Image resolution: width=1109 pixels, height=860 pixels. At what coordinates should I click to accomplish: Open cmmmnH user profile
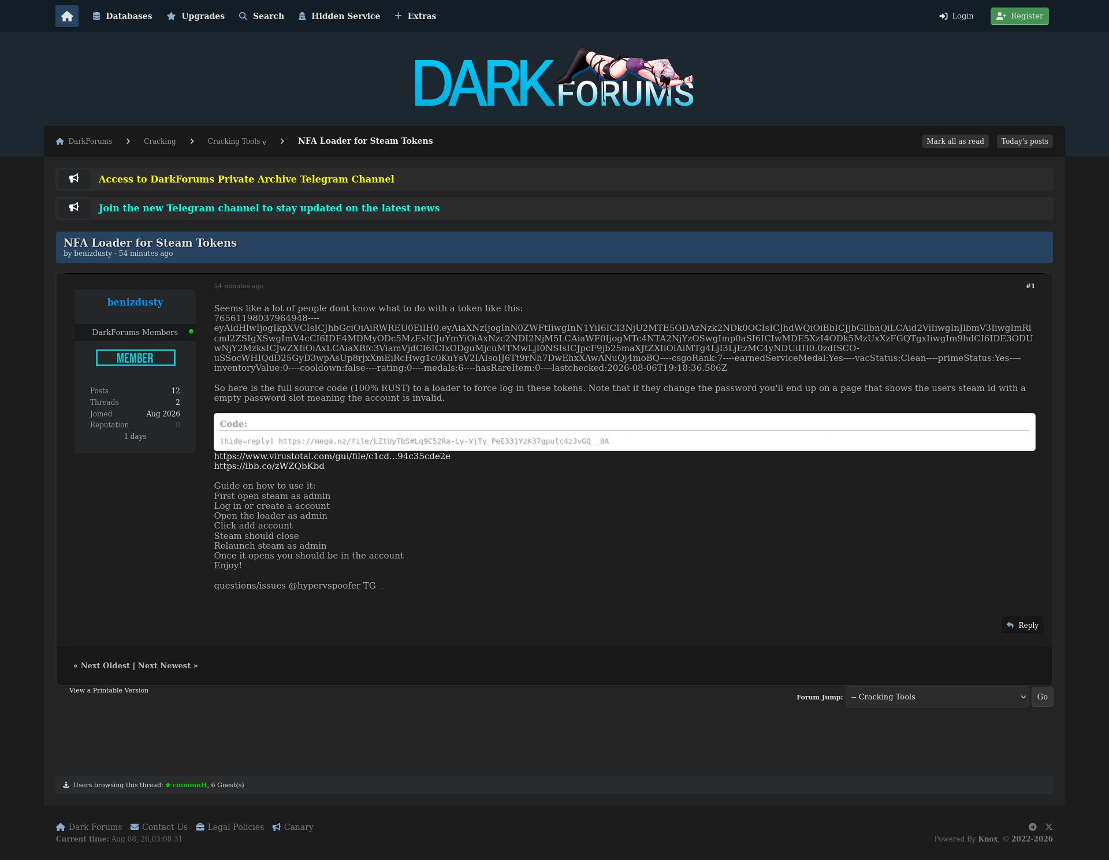[x=189, y=785]
